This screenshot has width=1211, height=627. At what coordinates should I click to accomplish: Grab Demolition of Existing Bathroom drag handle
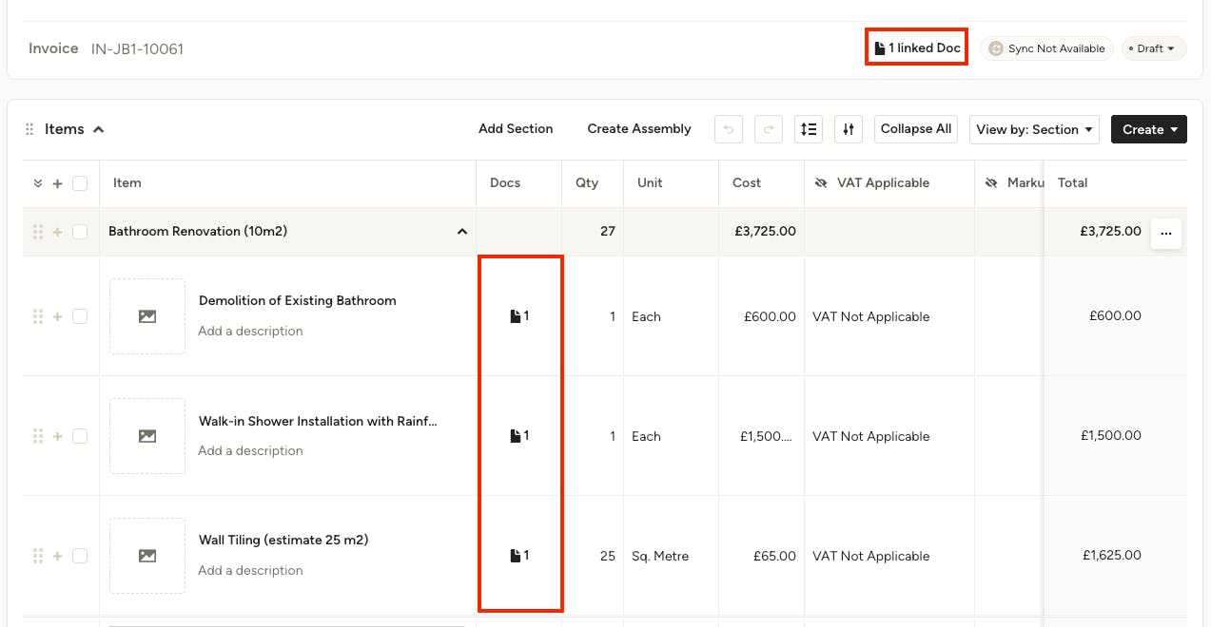click(x=38, y=316)
